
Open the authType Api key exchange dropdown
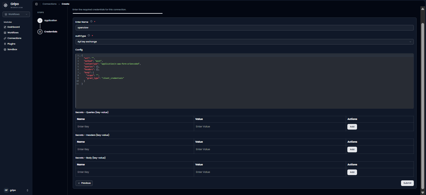coord(244,42)
